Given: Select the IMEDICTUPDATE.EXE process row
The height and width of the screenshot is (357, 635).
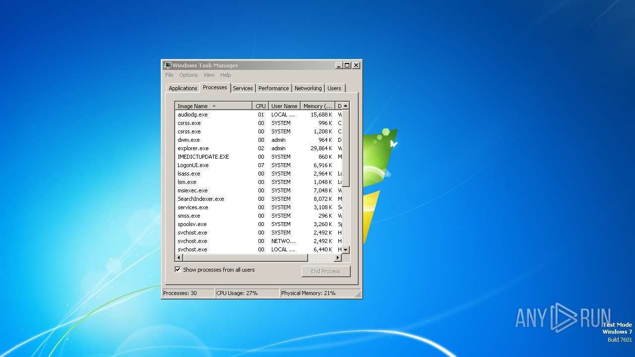Looking at the screenshot, I should click(x=258, y=157).
